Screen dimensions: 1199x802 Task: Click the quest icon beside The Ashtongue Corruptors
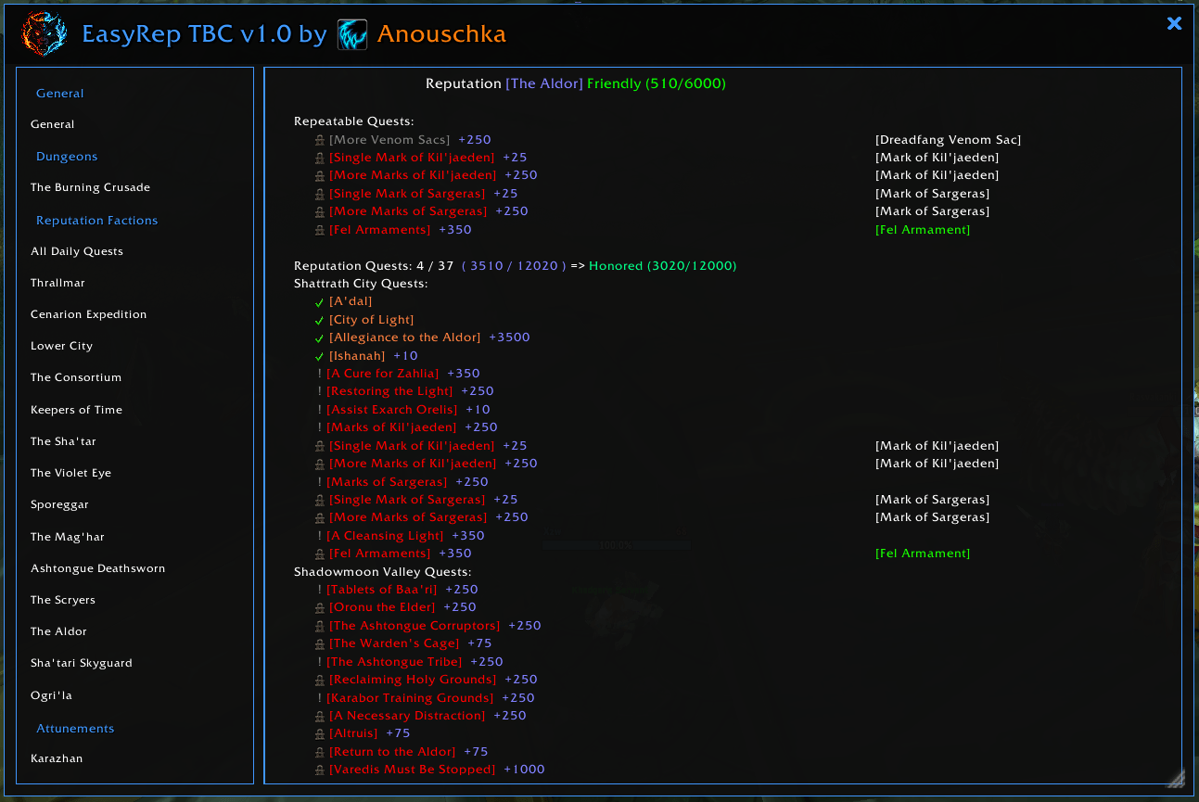320,626
